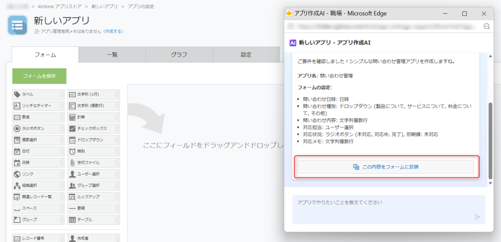501x242 pixels.
Task: Click the 新しいアプリ - アプリ作成AI heading
Action: (x=335, y=43)
